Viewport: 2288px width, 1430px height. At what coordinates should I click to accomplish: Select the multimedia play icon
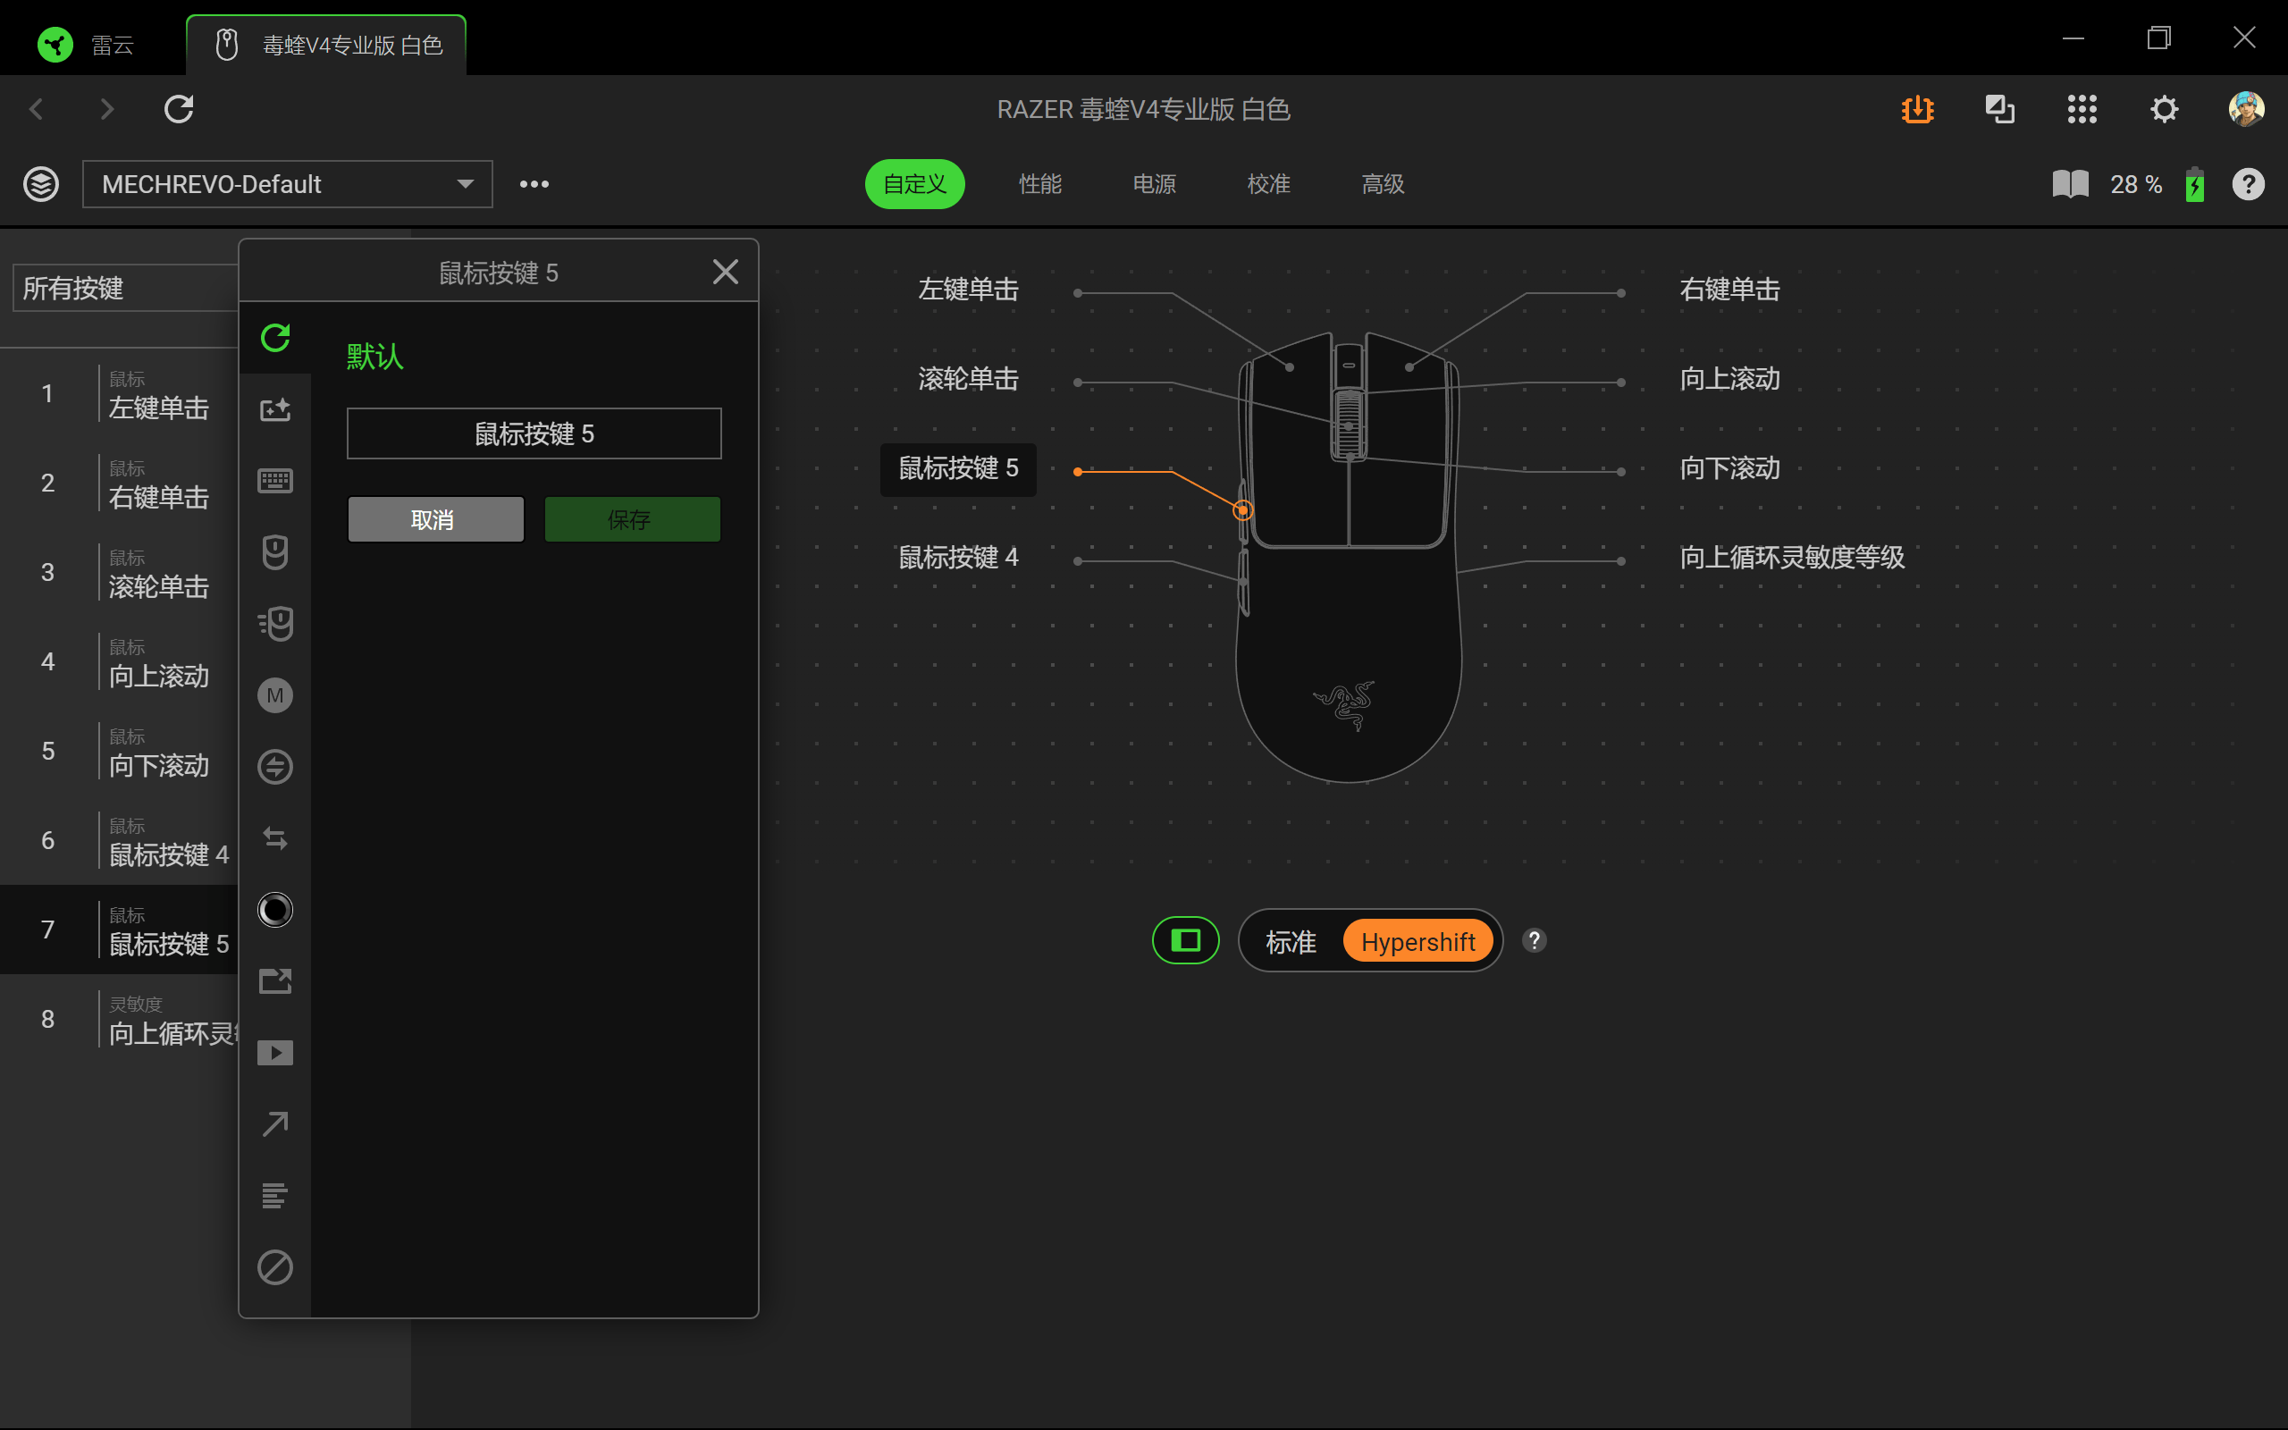(275, 1053)
